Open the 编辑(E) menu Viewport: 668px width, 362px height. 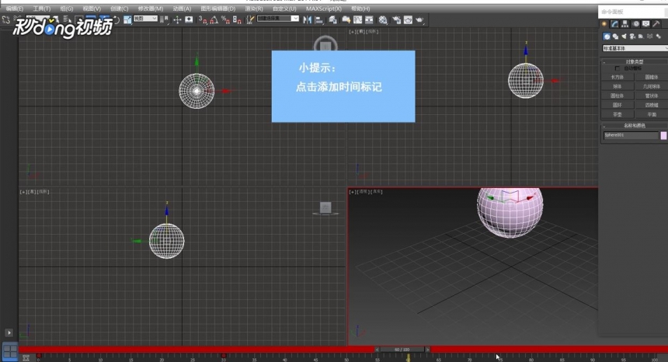15,9
